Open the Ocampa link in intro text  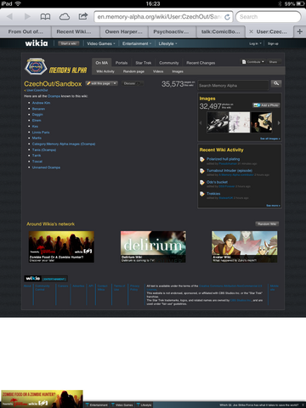(x=54, y=96)
